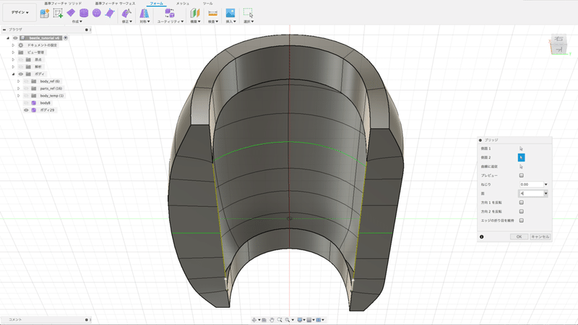Expand the body_ref (6) folder

(x=18, y=81)
